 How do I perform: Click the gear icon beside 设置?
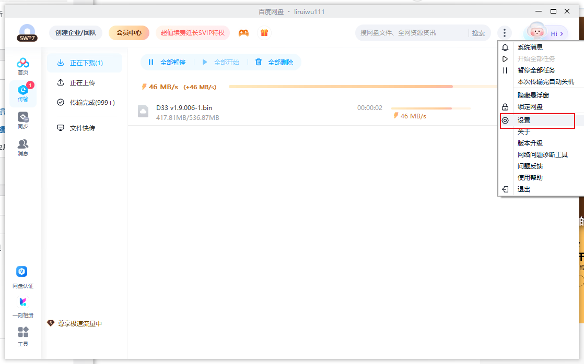pyautogui.click(x=505, y=120)
